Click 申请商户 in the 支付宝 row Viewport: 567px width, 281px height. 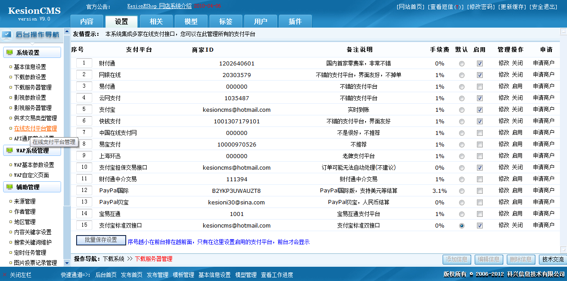(x=544, y=110)
